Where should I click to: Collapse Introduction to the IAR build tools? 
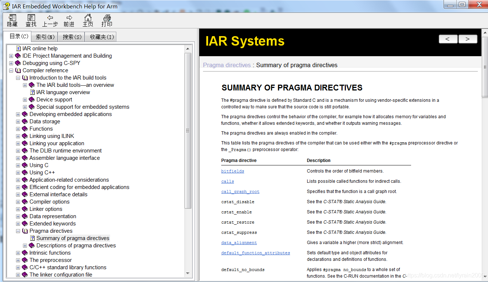pos(18,78)
